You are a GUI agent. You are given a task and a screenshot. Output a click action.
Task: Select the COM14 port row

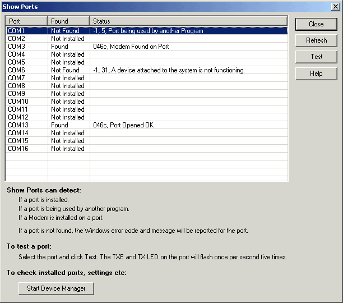click(x=147, y=133)
